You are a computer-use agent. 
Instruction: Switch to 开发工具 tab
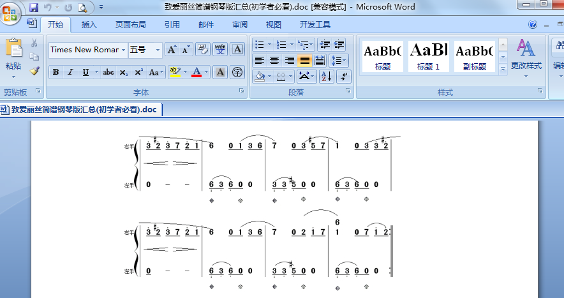tap(315, 24)
